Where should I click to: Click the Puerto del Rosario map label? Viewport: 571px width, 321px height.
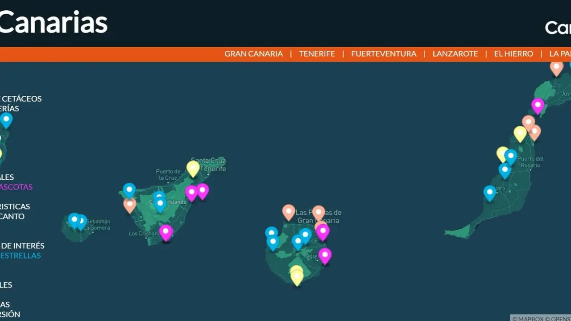(530, 162)
